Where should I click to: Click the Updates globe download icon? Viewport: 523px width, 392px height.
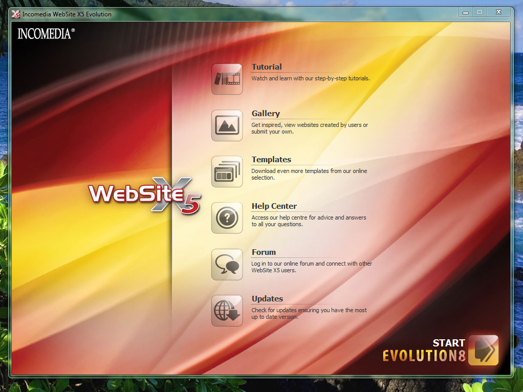pyautogui.click(x=227, y=311)
